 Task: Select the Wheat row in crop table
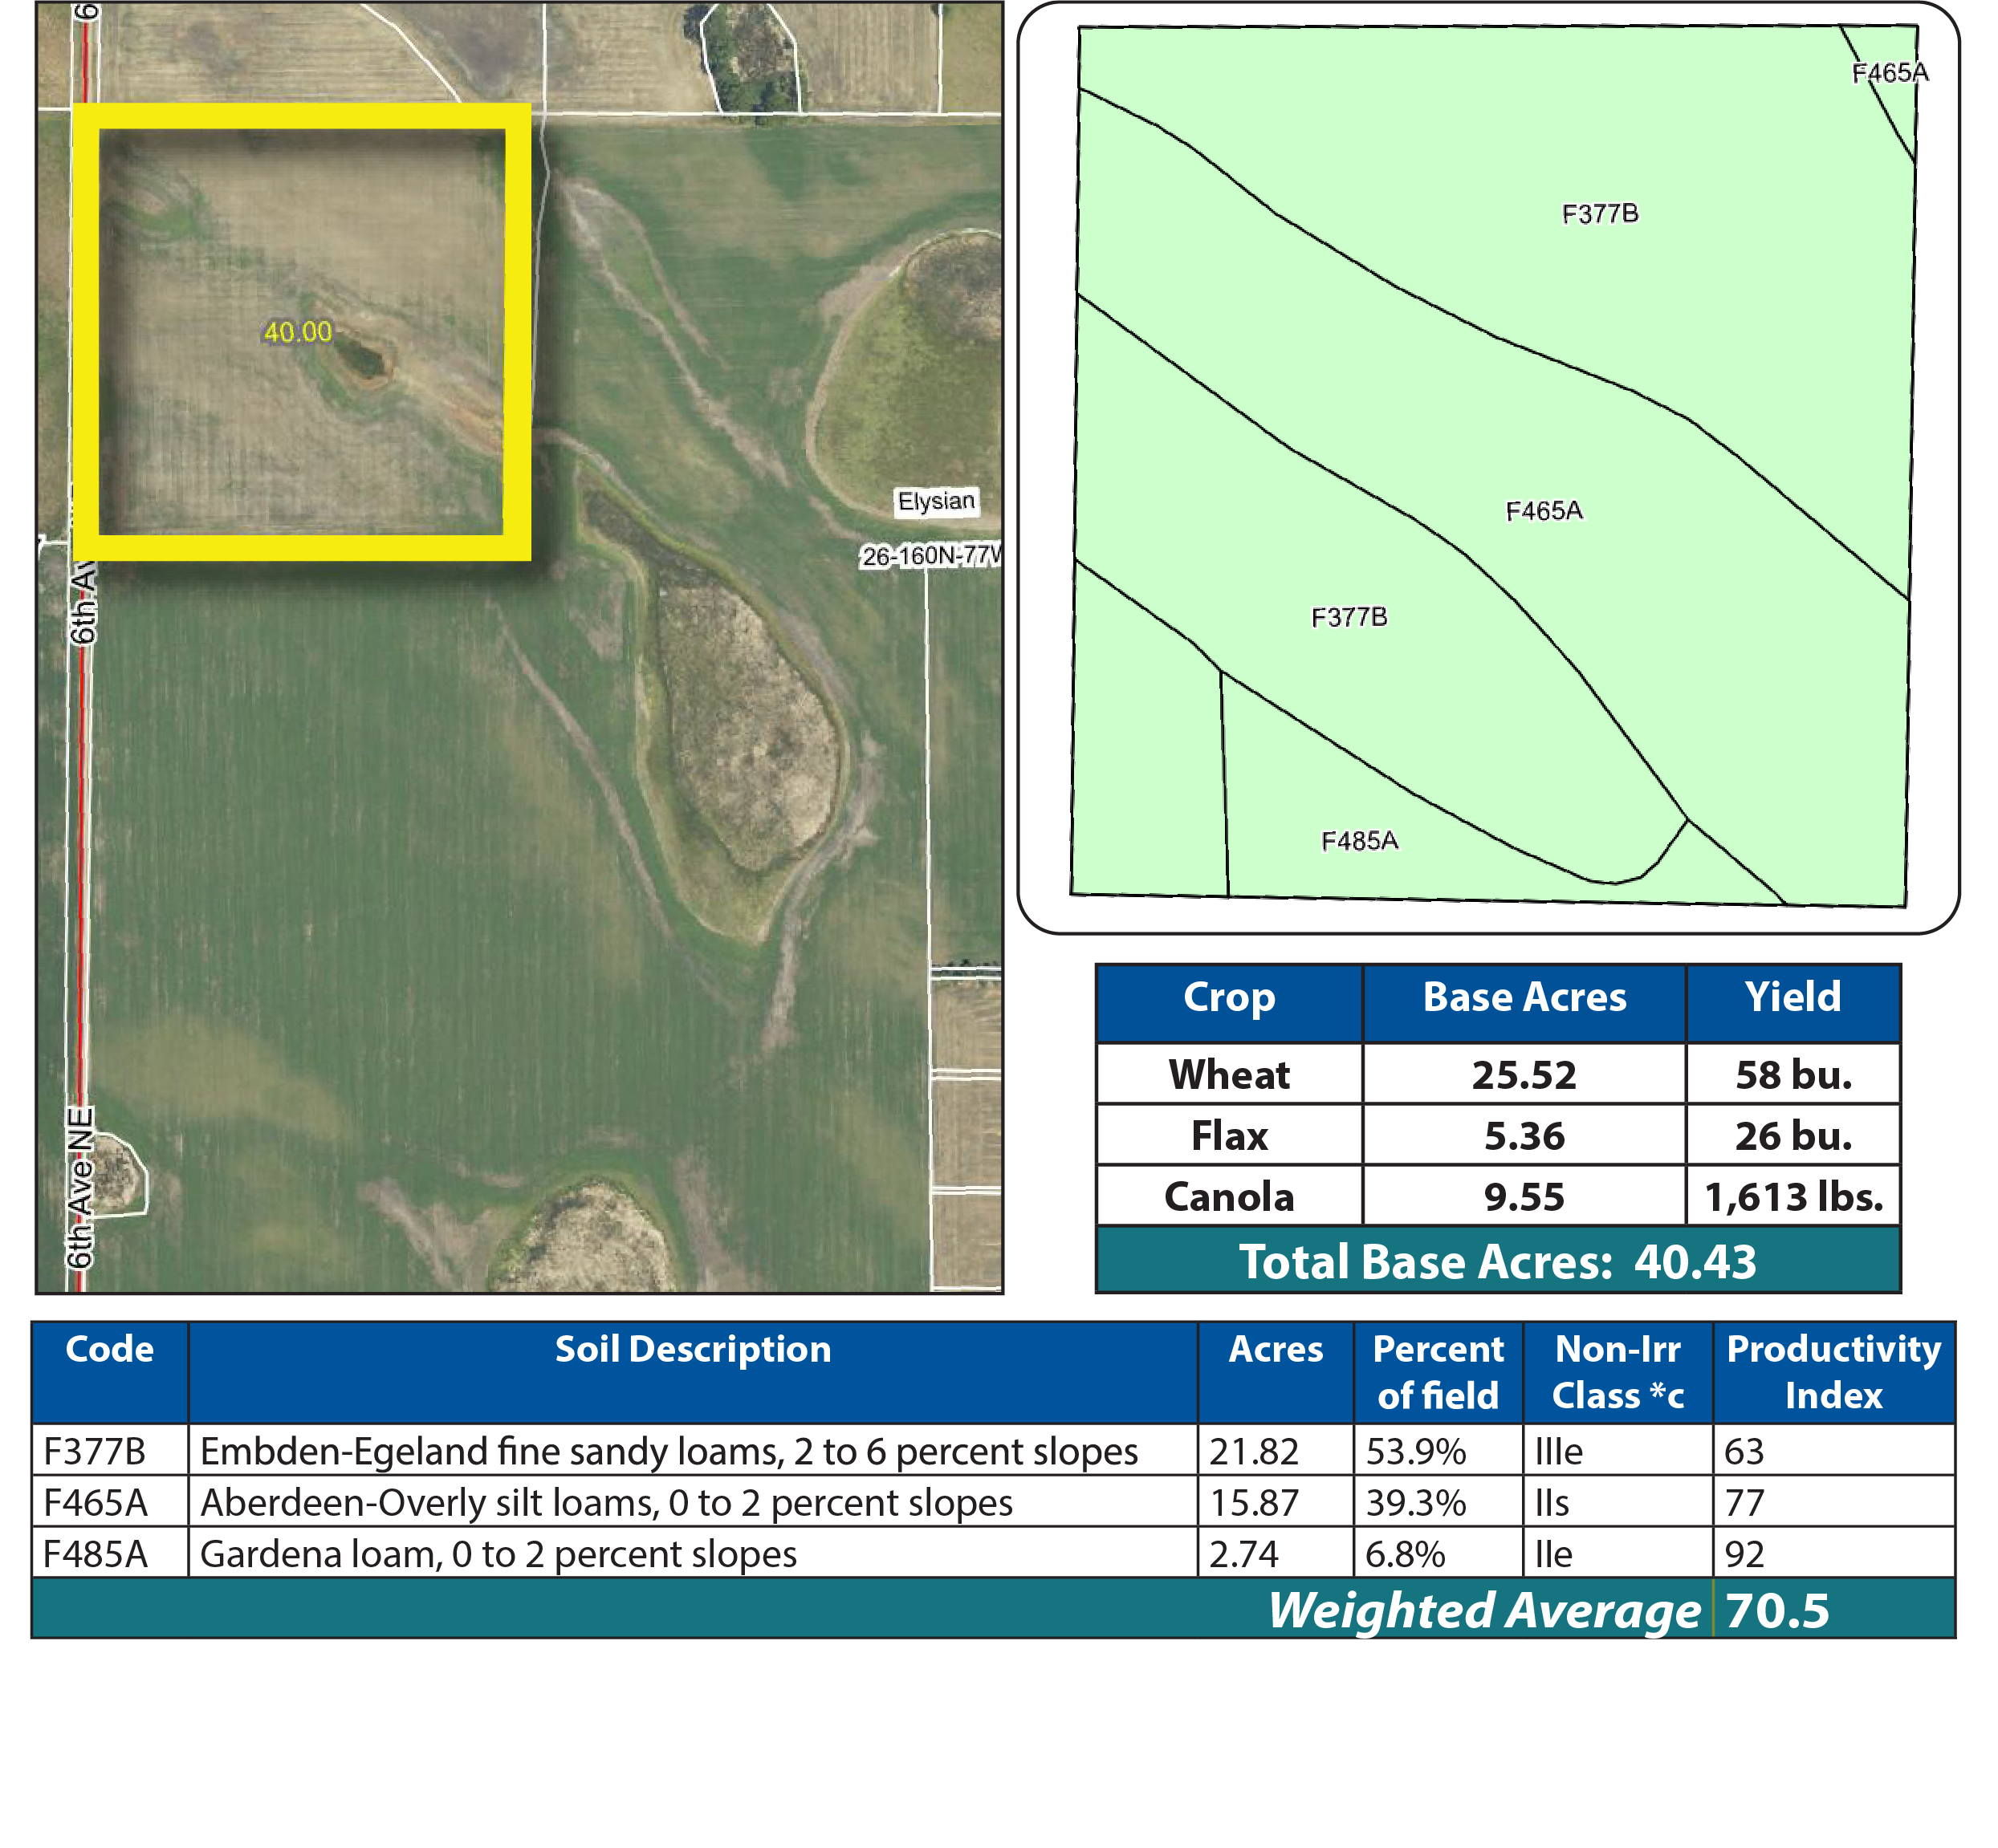click(1229, 1075)
